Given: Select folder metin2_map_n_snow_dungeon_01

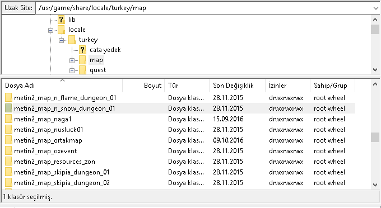Looking at the screenshot, I should [x=64, y=108].
